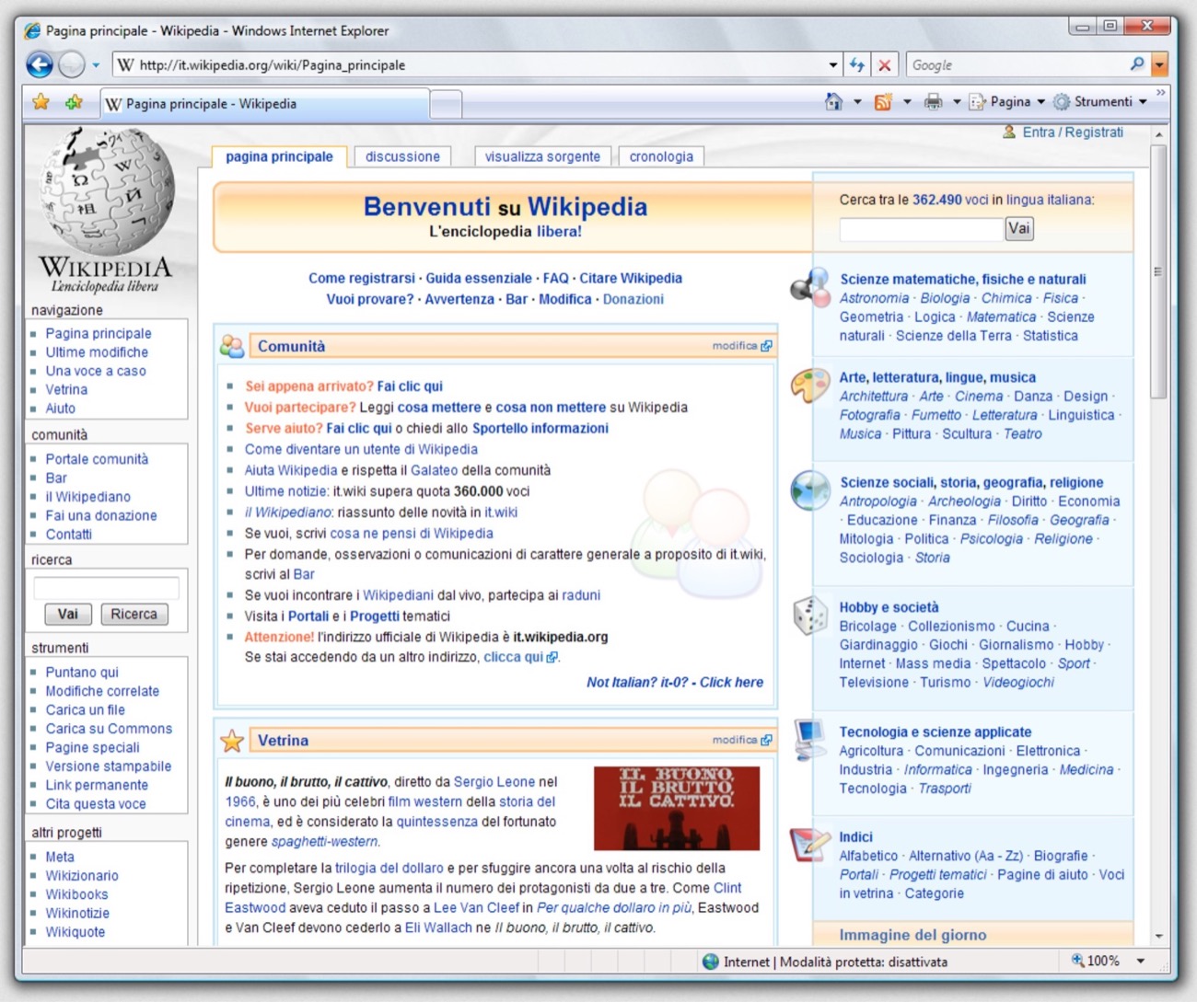Switch to the 'discussione' tab
The image size is (1197, 1002).
point(402,156)
